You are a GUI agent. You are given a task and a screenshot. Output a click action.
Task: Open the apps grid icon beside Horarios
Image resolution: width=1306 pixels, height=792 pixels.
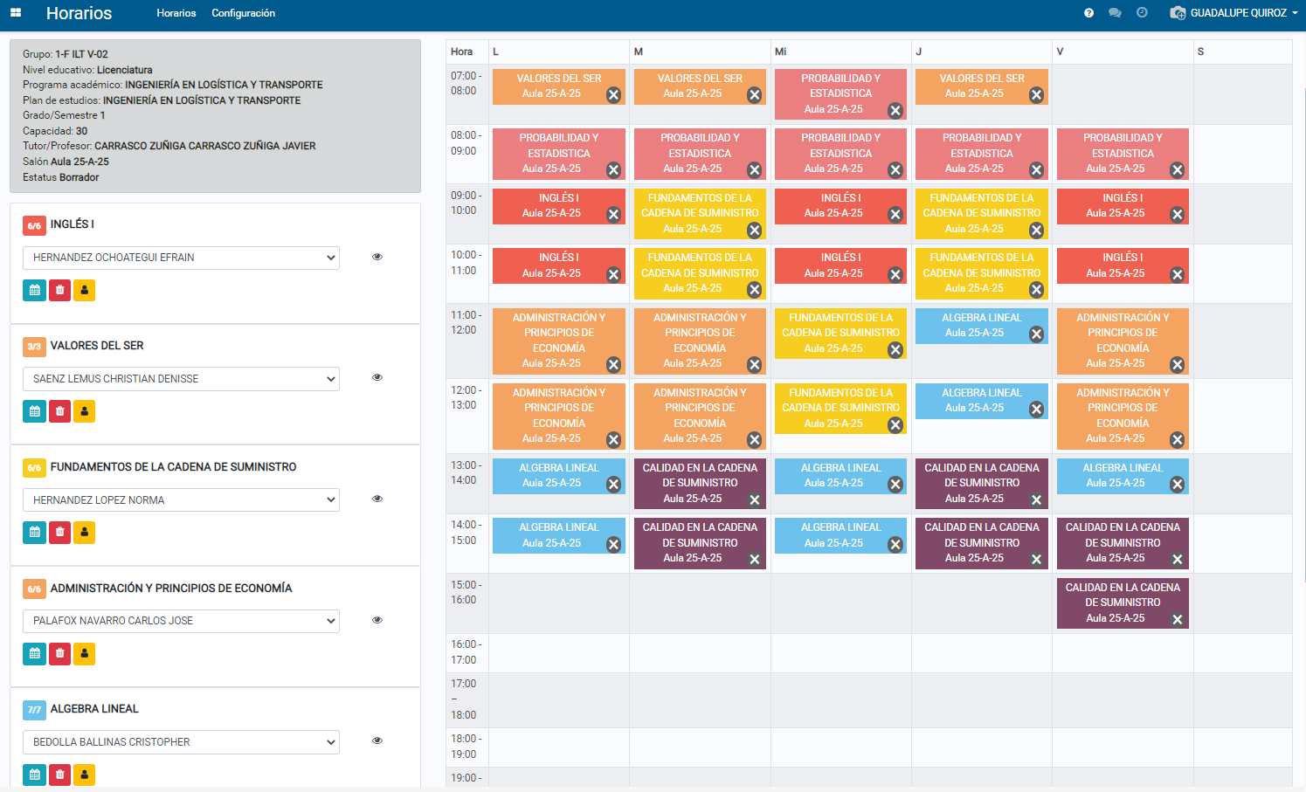tap(16, 13)
